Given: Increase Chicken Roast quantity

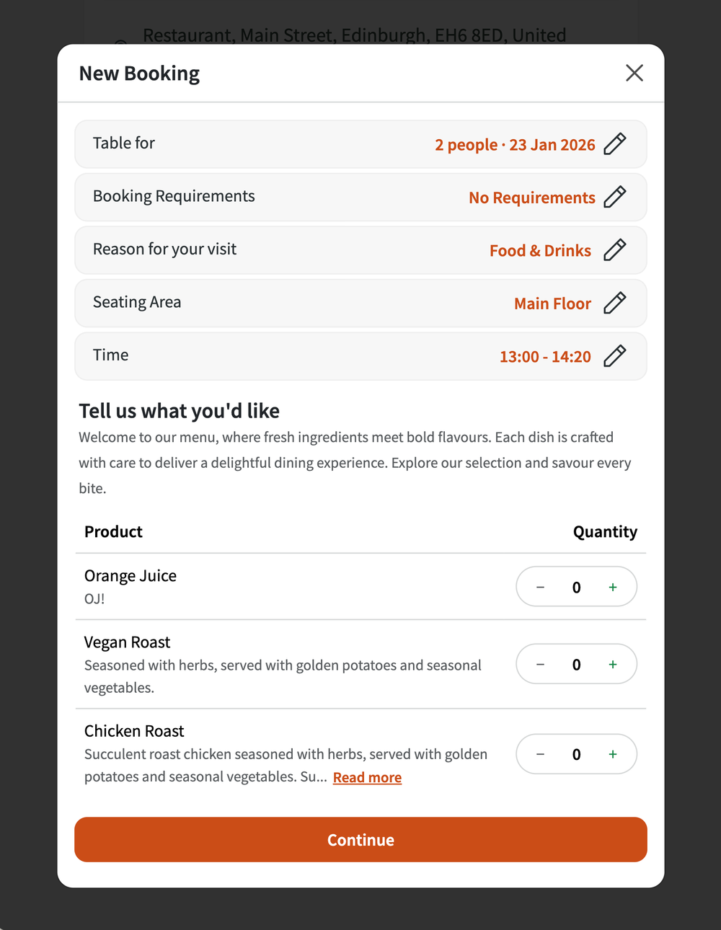Looking at the screenshot, I should click(612, 754).
